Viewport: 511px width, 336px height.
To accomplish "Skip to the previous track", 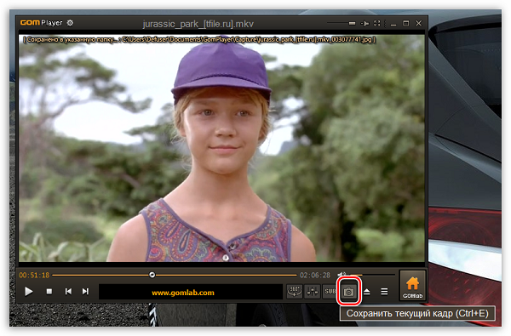I will 68,292.
